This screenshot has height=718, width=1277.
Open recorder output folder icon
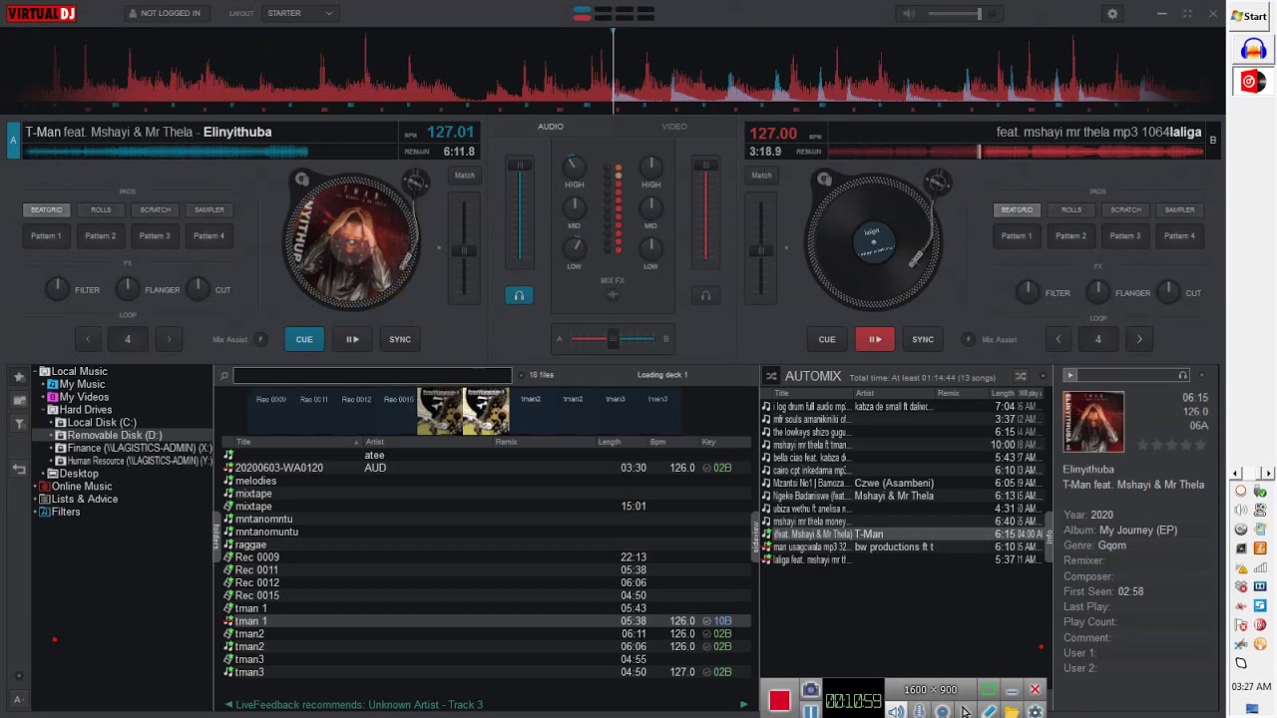[x=1012, y=711]
